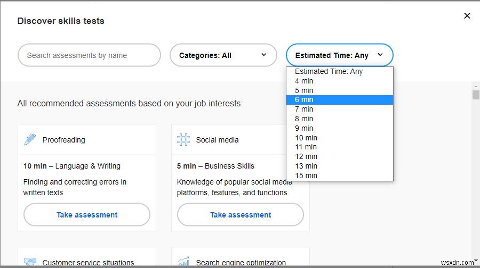Click the Customer service handshake icon

tap(30, 262)
